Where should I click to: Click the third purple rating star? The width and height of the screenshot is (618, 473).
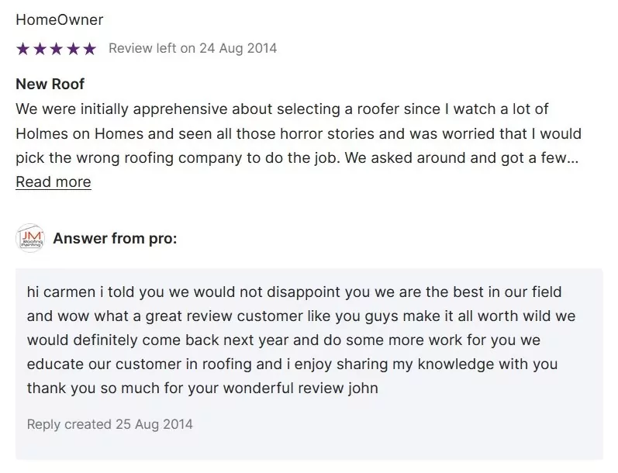pyautogui.click(x=57, y=49)
